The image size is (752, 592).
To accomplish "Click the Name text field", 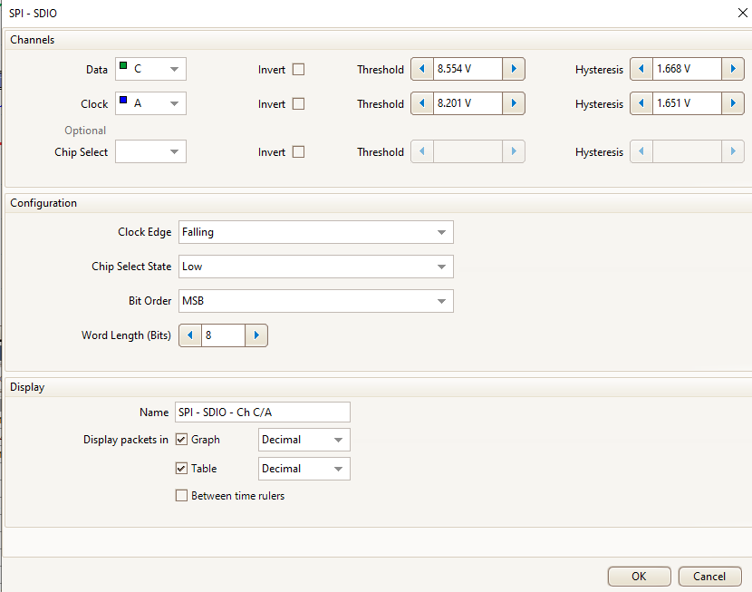I will tap(262, 412).
